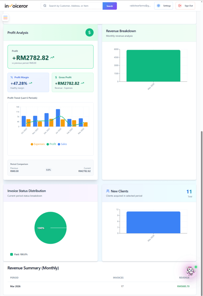Click the Gross Profit dollar icon
This screenshot has height=296, width=203.
(56, 77)
